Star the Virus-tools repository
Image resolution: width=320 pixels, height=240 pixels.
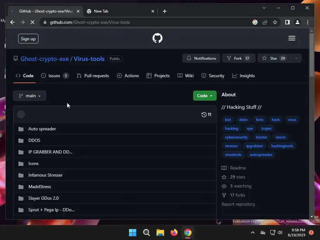(274, 58)
